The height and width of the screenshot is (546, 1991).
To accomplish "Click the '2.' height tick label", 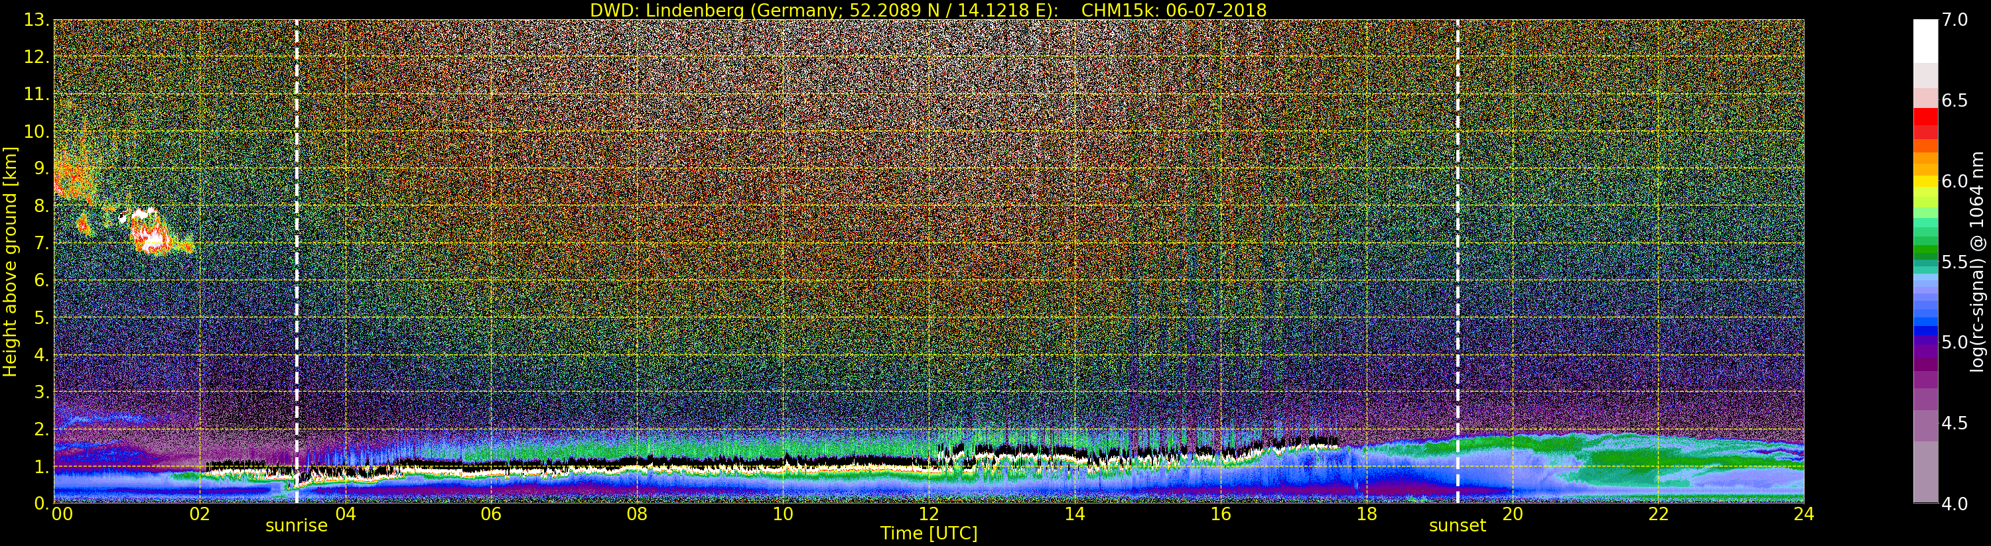I will pos(41,429).
